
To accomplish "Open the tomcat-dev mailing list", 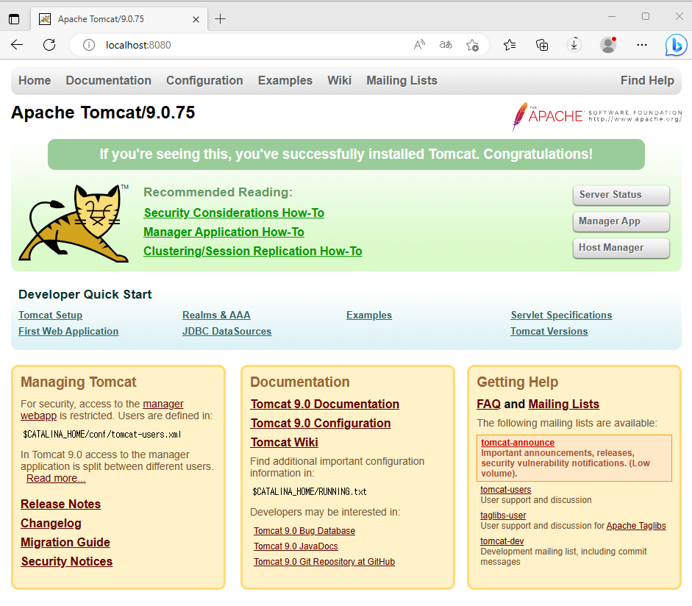I will tap(502, 541).
